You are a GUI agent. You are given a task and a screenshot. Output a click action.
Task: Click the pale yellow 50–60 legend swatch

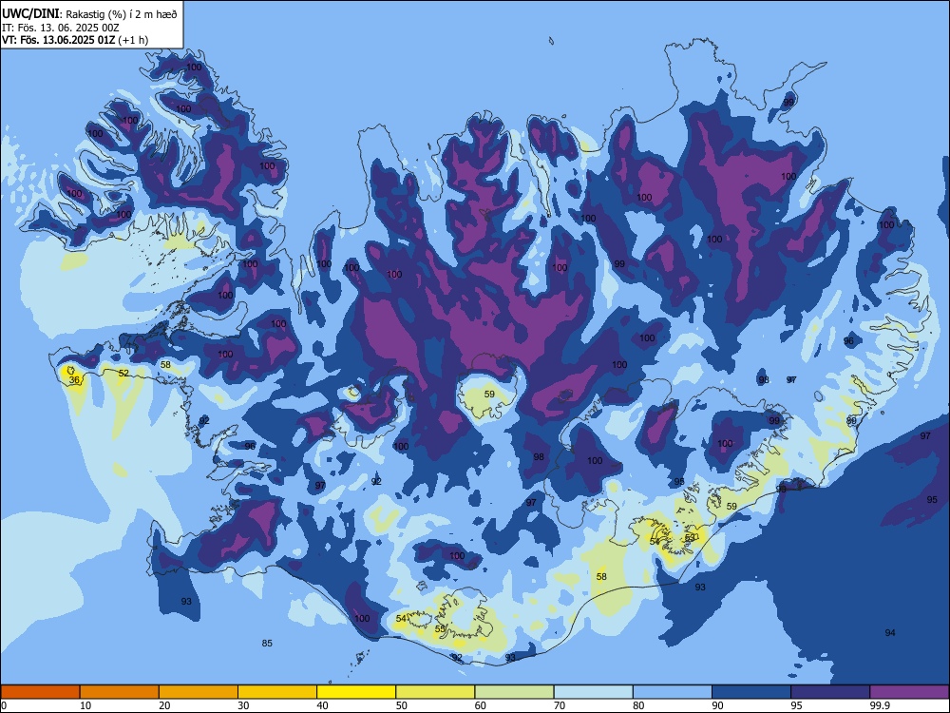[436, 692]
